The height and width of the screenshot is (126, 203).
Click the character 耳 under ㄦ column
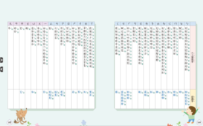[x=10, y=28]
